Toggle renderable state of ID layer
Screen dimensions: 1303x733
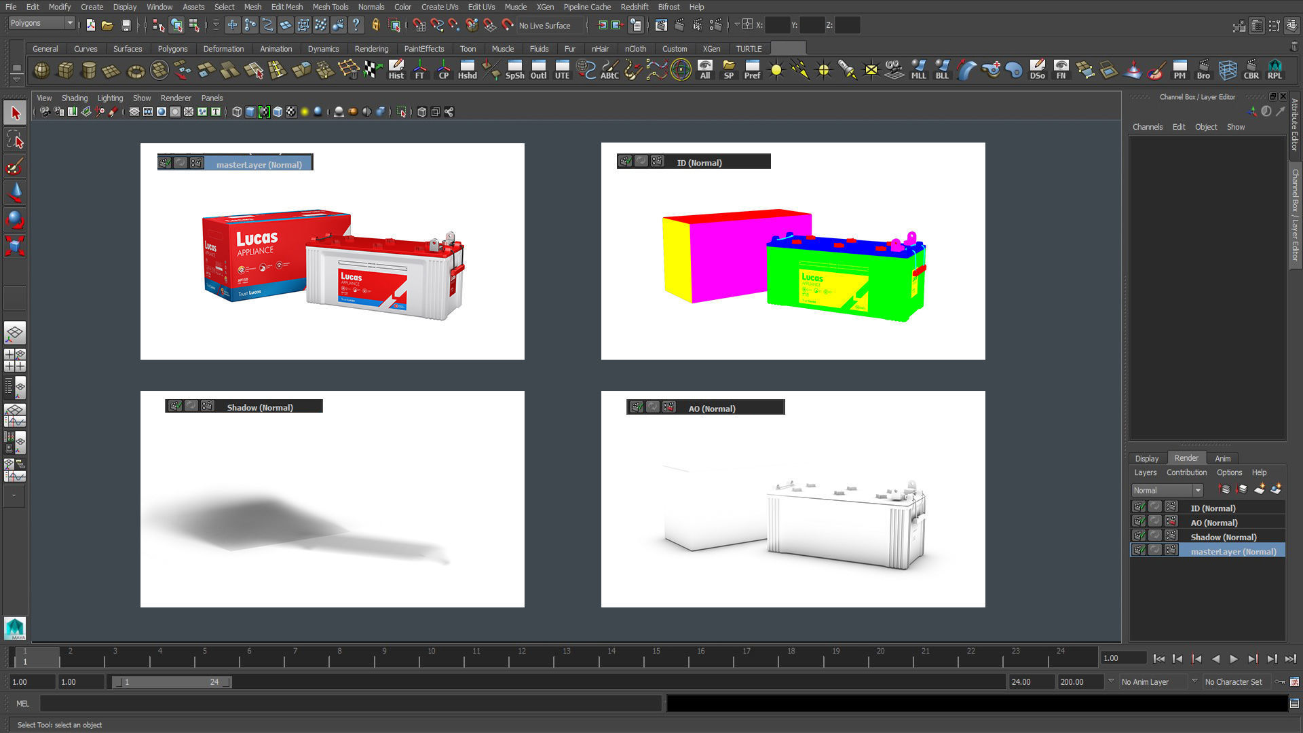point(1139,507)
